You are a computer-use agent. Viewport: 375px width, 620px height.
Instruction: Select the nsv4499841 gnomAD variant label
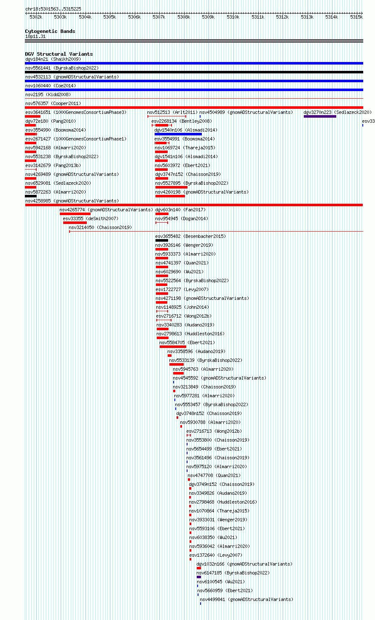coord(247,599)
